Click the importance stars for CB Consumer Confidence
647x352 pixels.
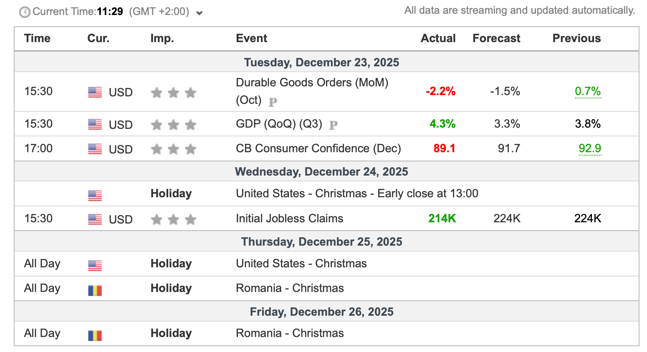(x=173, y=149)
